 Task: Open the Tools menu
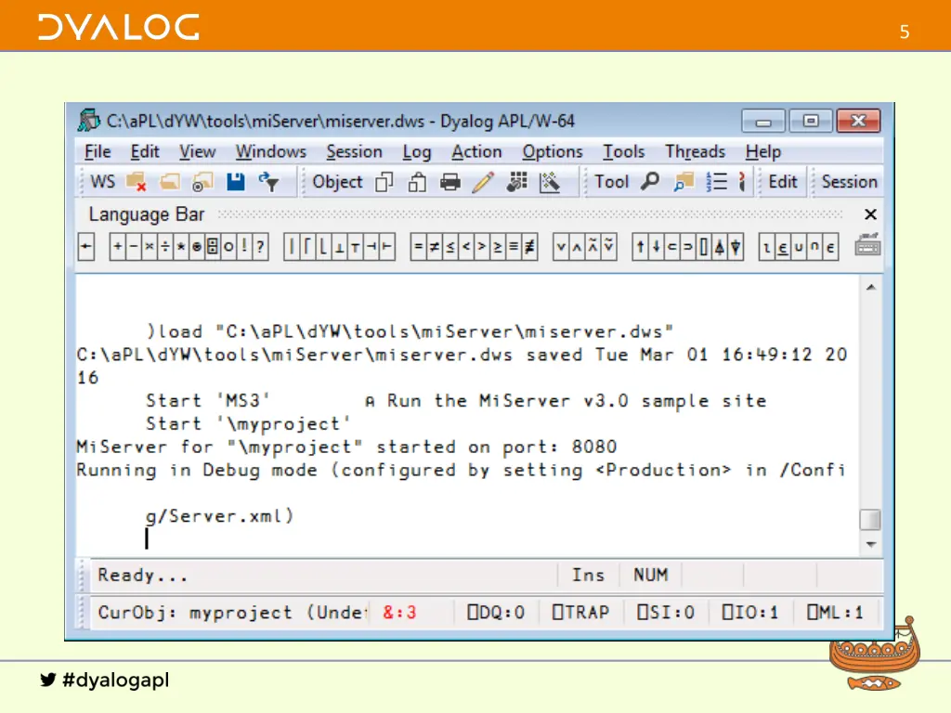click(623, 151)
